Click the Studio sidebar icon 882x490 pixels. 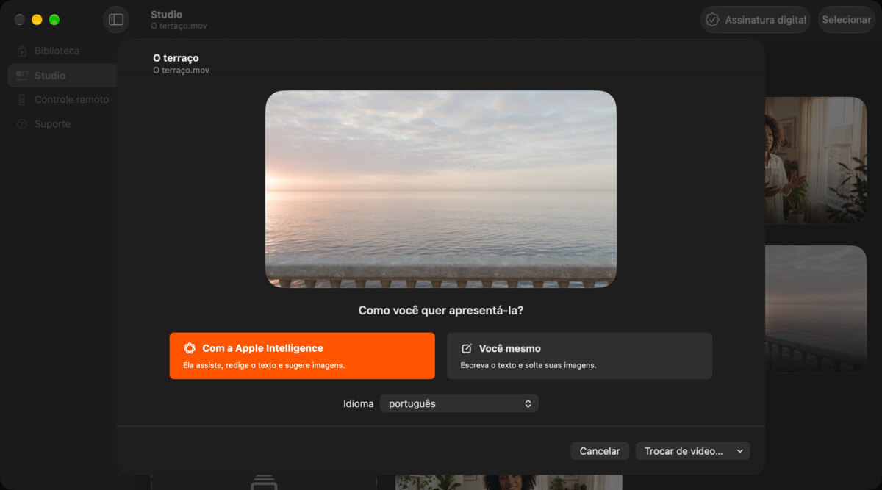coord(21,76)
